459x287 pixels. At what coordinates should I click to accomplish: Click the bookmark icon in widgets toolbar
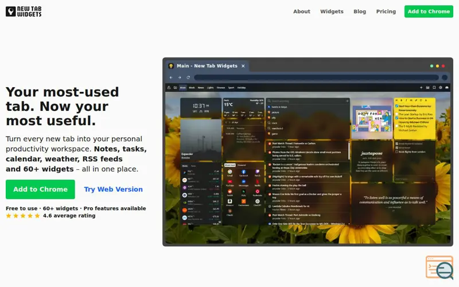click(x=434, y=88)
